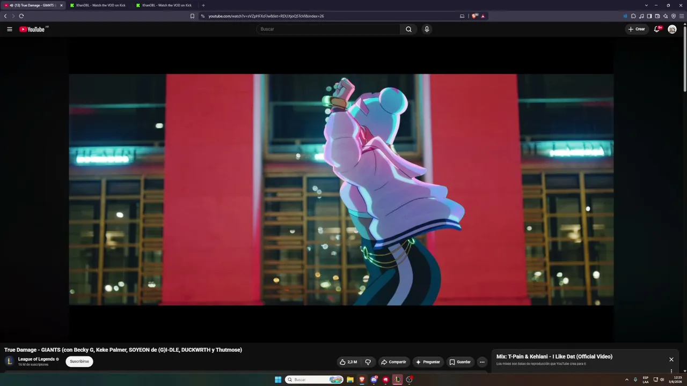This screenshot has width=687, height=386.
Task: Open the Brave Rewards triangle icon
Action: [483, 16]
